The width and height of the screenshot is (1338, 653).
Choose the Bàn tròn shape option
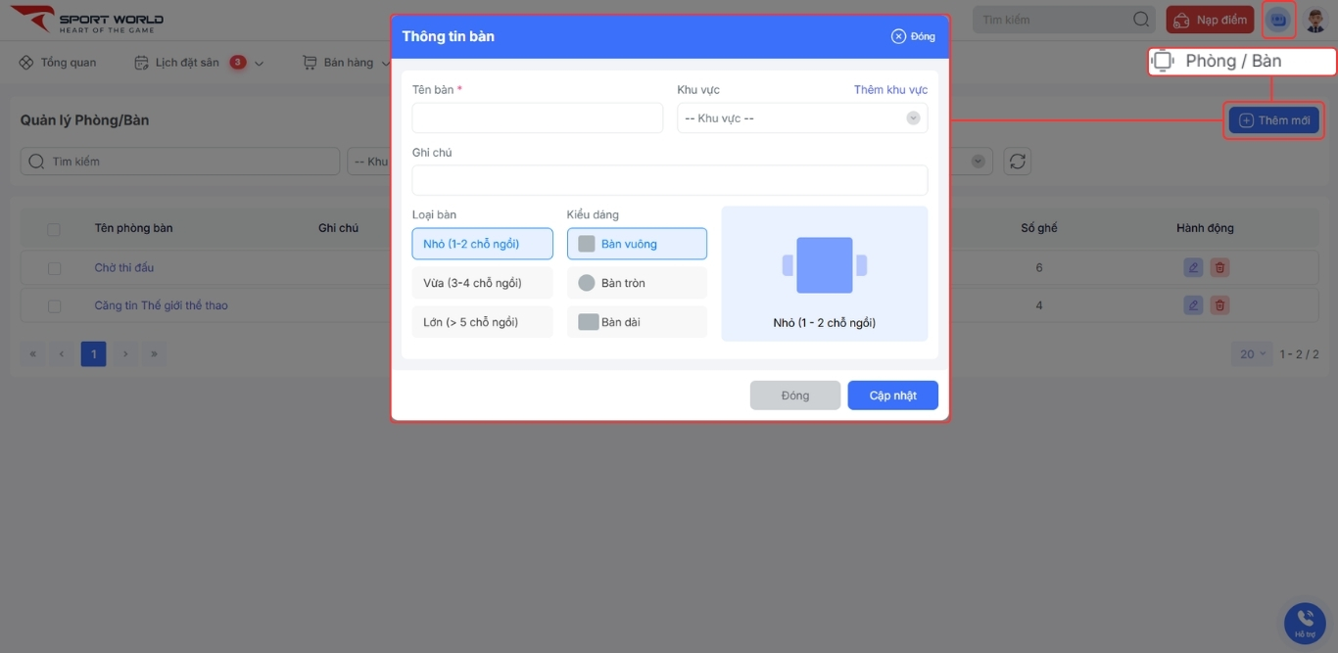(637, 283)
